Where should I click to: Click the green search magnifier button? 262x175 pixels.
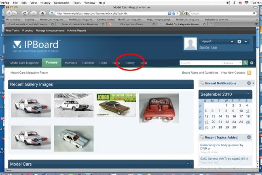point(245,63)
